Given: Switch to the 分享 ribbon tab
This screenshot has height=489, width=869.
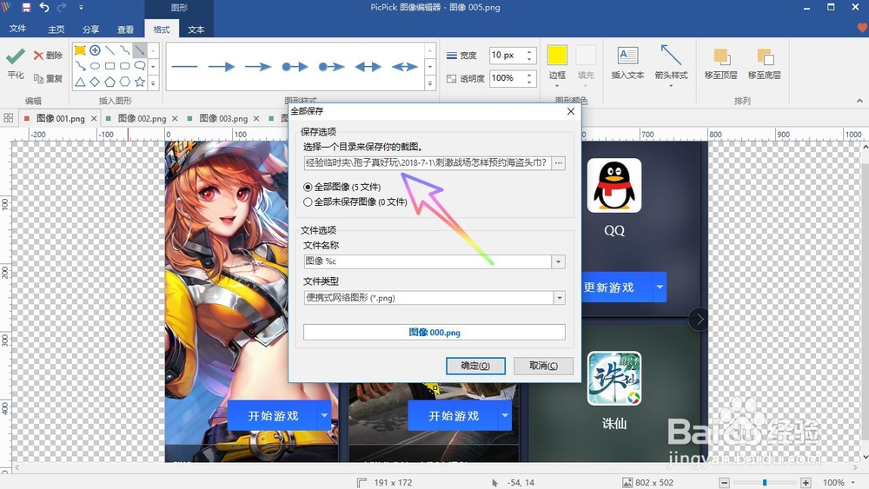Looking at the screenshot, I should click(90, 30).
